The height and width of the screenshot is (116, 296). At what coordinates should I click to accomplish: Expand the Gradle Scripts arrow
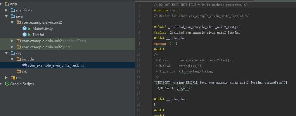(1, 84)
